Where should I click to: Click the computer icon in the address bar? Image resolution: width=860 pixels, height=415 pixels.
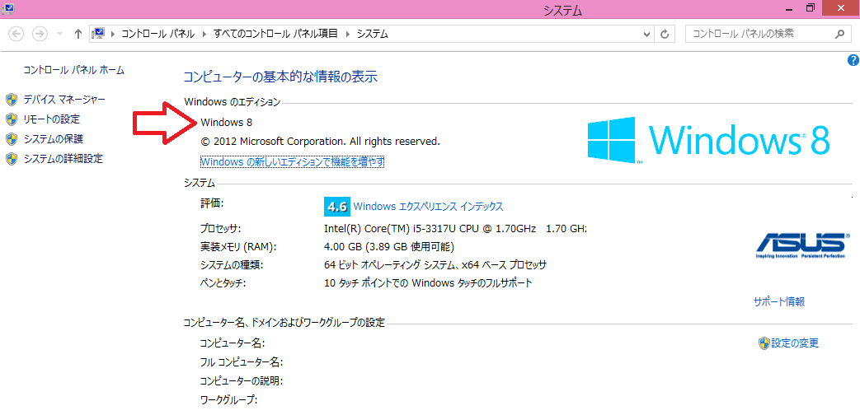tap(98, 34)
